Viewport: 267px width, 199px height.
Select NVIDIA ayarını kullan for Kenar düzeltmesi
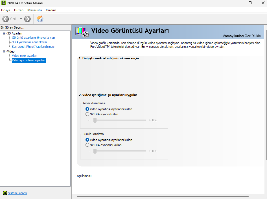(x=87, y=114)
